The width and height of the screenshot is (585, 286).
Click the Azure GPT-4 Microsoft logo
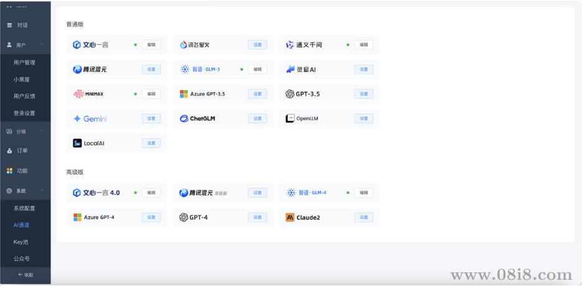[77, 218]
